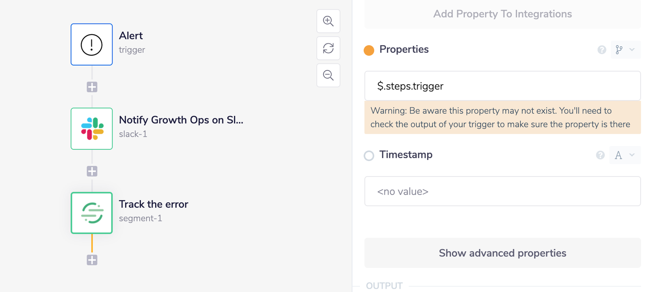Open help icon beside Timestamp
650x292 pixels.
pos(600,155)
